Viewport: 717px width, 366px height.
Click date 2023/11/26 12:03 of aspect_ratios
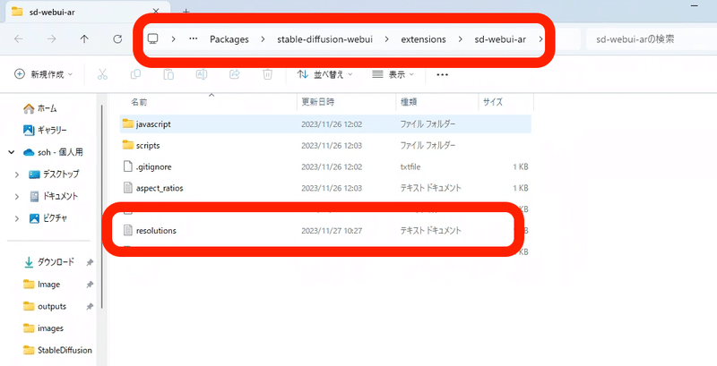(332, 188)
